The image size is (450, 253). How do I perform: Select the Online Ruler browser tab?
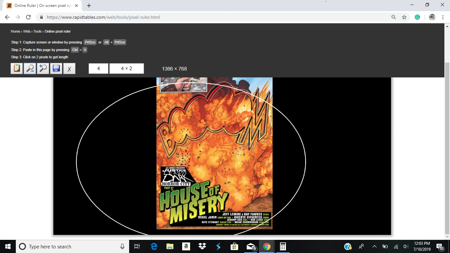[42, 6]
